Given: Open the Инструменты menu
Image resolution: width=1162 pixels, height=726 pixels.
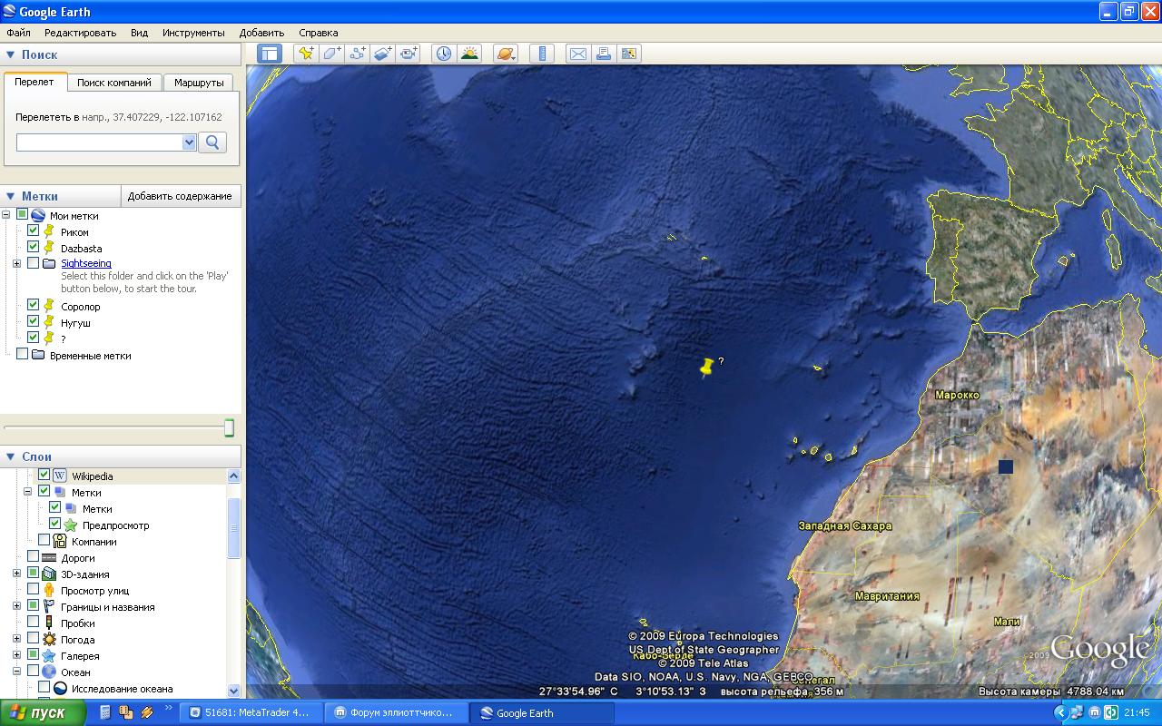Looking at the screenshot, I should 193,33.
